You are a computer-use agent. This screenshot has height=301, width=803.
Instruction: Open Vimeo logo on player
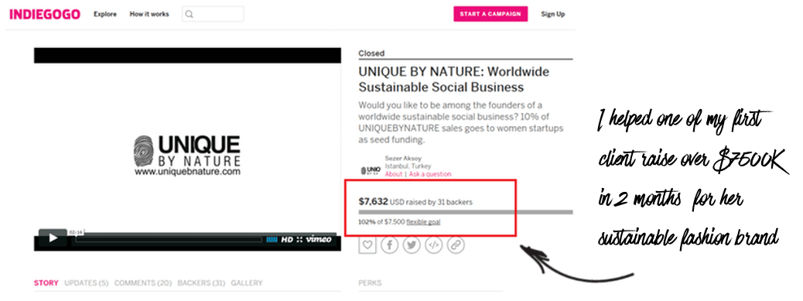coord(319,239)
